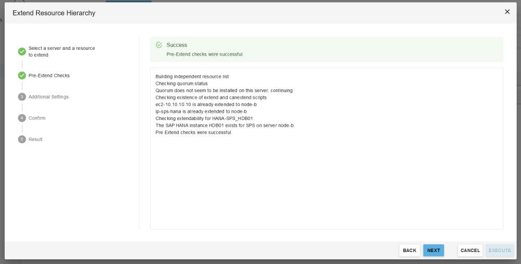Viewport: 521px width, 264px height.
Task: Select the Result step label
Action: 35,139
